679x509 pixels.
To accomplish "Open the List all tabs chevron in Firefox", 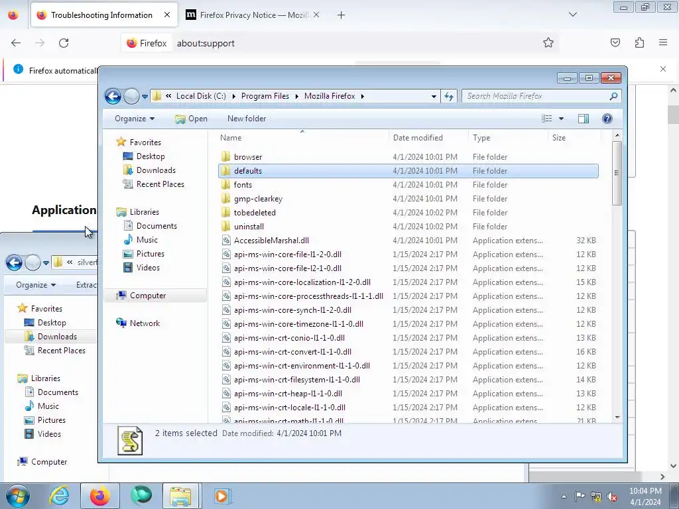I will [572, 15].
